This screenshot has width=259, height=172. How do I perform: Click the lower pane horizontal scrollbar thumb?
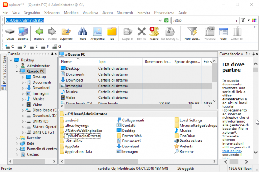[x=101, y=161]
